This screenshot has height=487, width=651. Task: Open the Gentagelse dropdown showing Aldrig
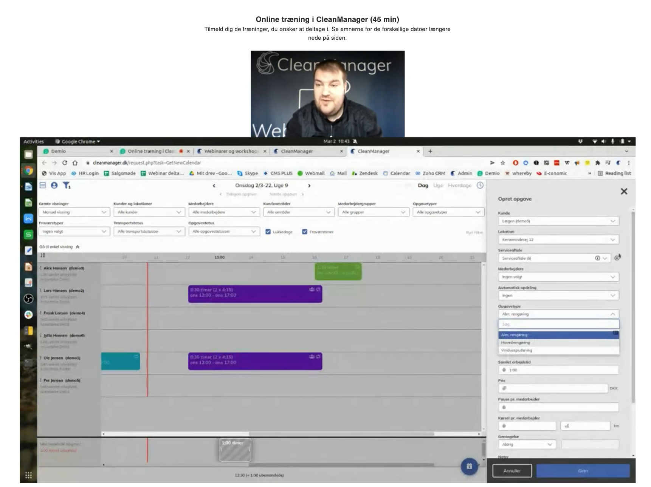click(x=526, y=444)
